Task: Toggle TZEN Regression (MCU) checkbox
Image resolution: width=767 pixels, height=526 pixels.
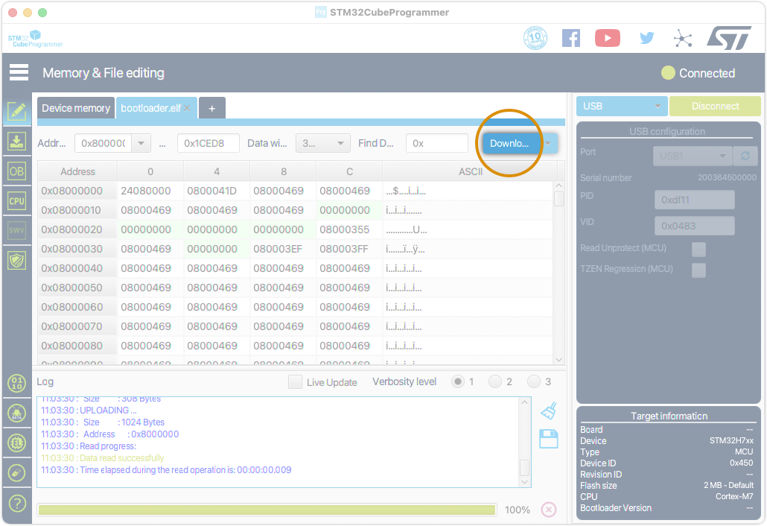Action: (x=698, y=270)
